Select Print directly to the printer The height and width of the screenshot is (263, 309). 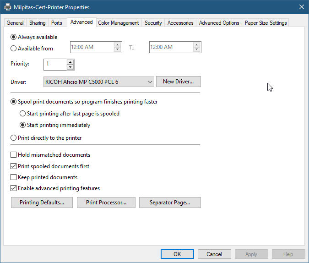pyautogui.click(x=14, y=138)
